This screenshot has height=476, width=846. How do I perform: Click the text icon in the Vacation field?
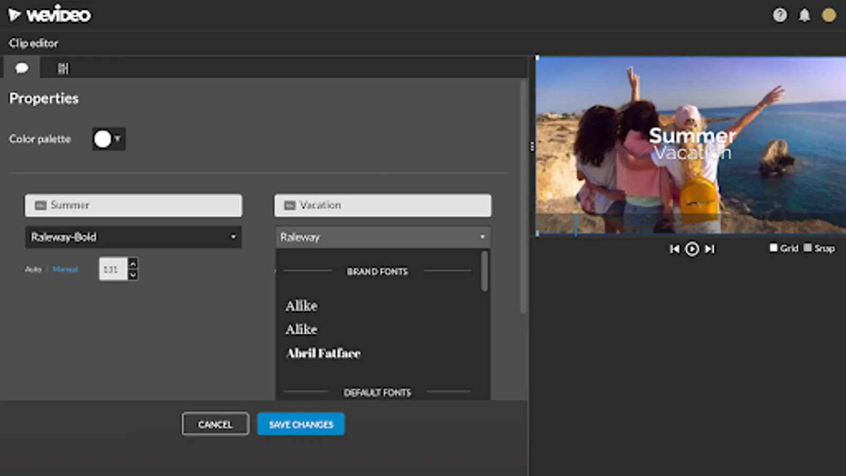290,205
